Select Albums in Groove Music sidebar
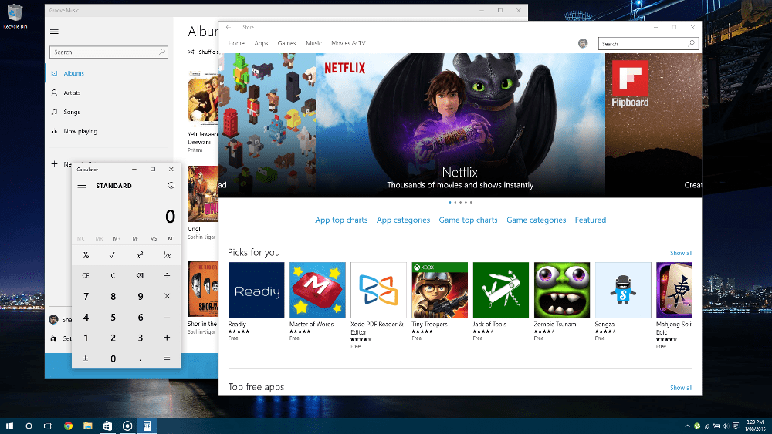This screenshot has width=772, height=434. click(x=74, y=73)
